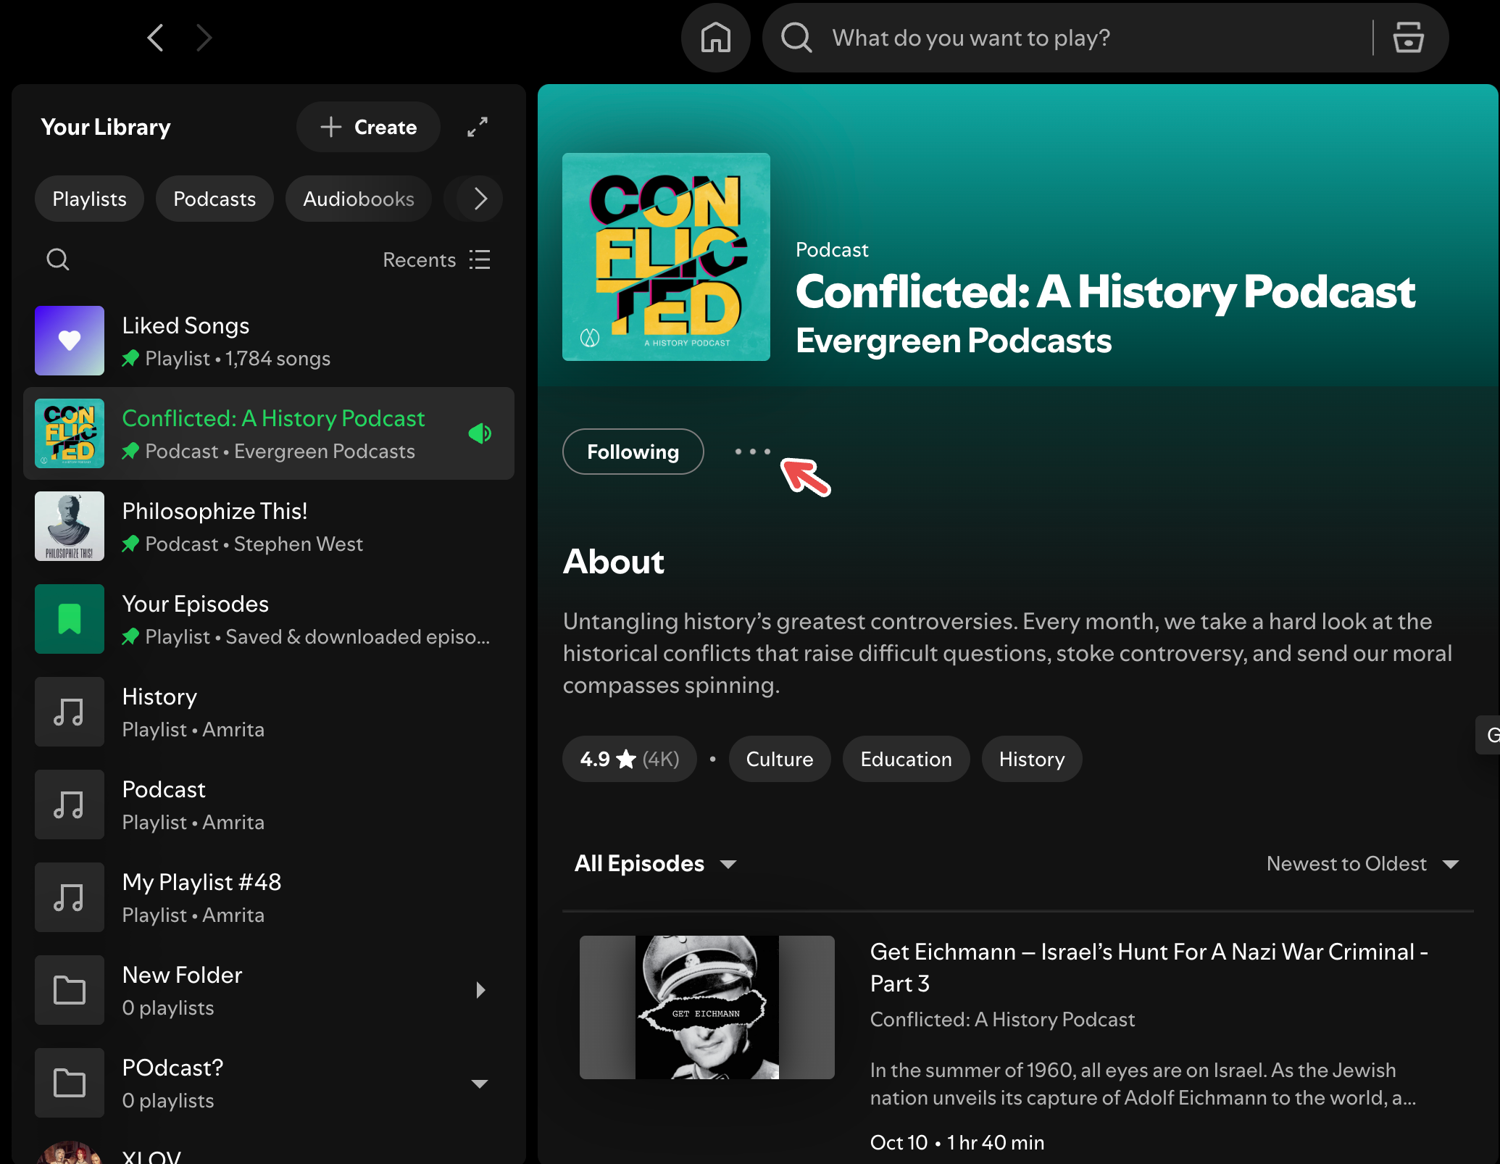This screenshot has height=1164, width=1500.
Task: Expand the New Folder item
Action: coord(480,990)
